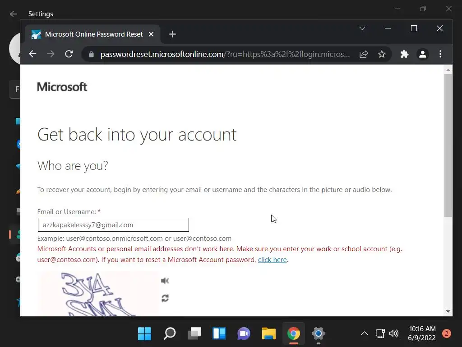The width and height of the screenshot is (462, 347).
Task: Open the clock showing 10:16 AM
Action: click(422, 333)
